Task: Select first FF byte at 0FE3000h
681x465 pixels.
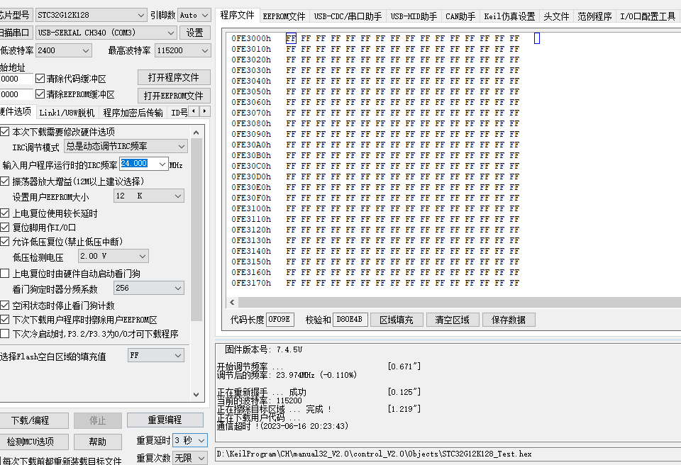Action: [x=291, y=38]
